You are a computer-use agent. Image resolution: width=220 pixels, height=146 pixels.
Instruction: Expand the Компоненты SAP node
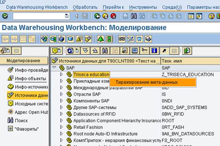click(61, 101)
